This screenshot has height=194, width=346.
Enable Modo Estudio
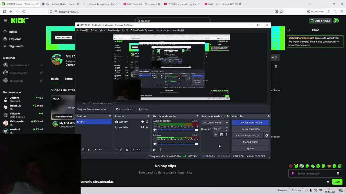251,142
